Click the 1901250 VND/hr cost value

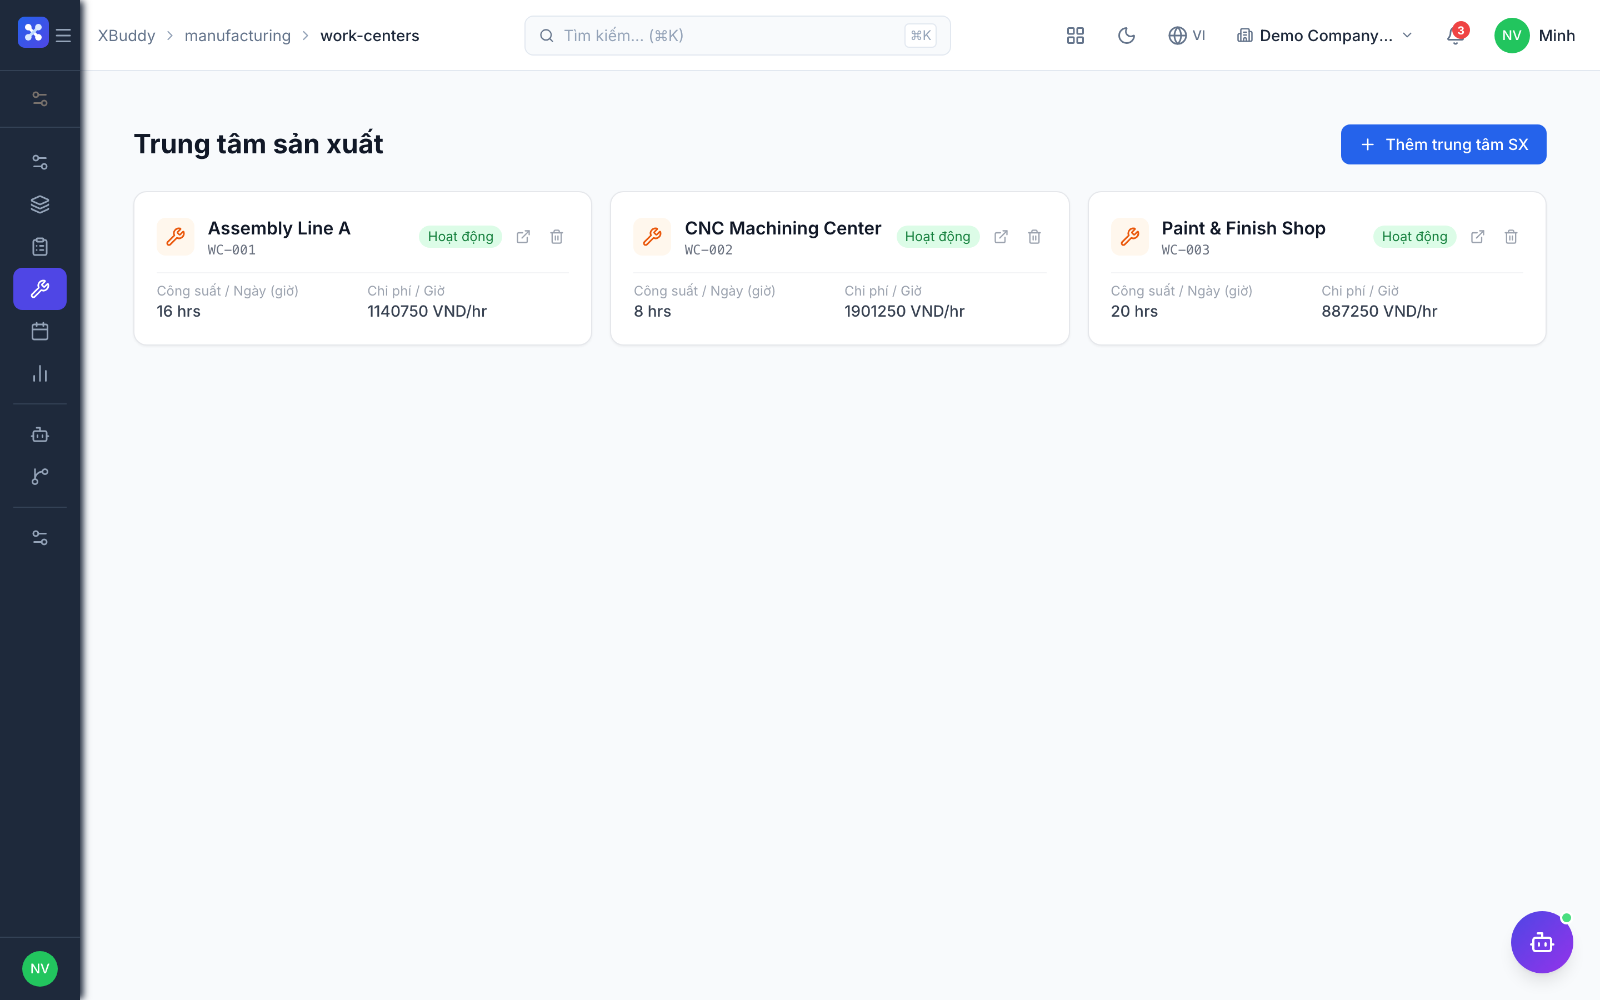coord(904,312)
